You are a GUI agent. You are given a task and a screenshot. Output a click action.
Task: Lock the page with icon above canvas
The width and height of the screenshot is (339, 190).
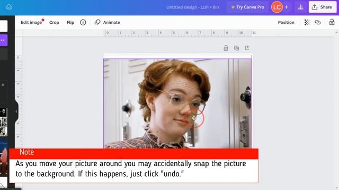[226, 48]
